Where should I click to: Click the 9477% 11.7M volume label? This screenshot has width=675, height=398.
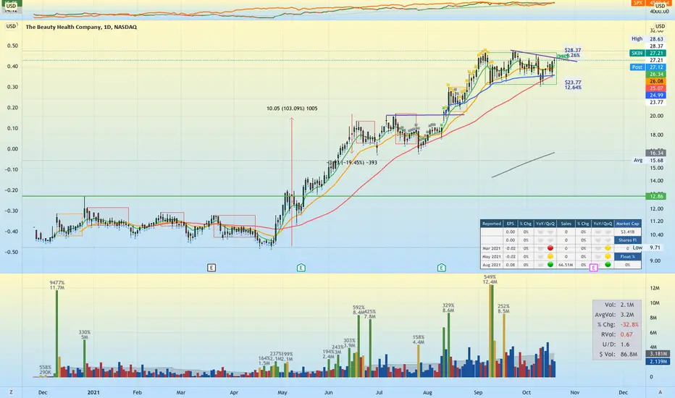point(56,285)
